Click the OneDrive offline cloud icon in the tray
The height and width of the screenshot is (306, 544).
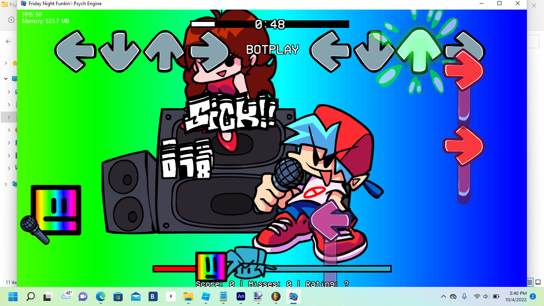tap(454, 296)
